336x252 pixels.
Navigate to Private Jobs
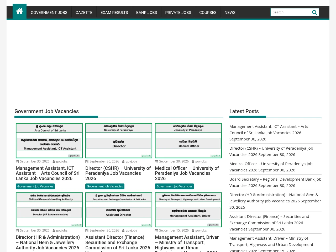click(x=178, y=13)
